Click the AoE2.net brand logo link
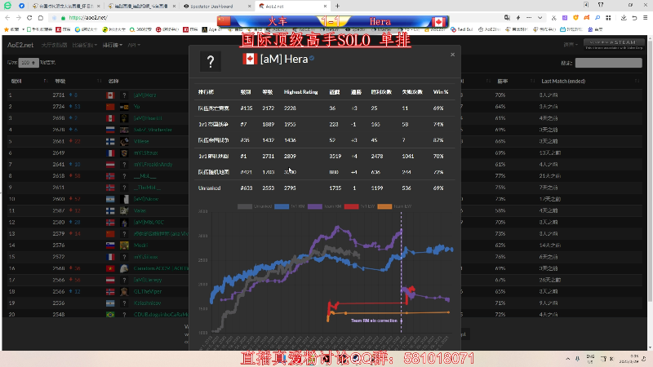 [x=20, y=45]
